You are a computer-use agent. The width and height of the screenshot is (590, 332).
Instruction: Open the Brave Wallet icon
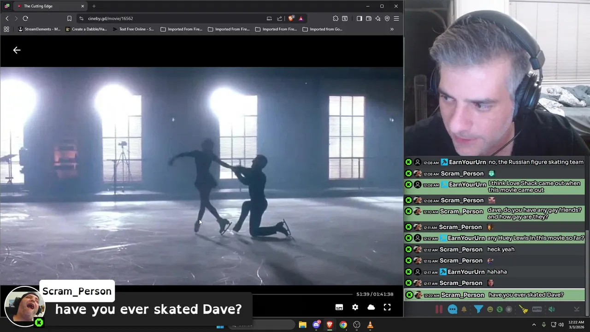coord(369,18)
